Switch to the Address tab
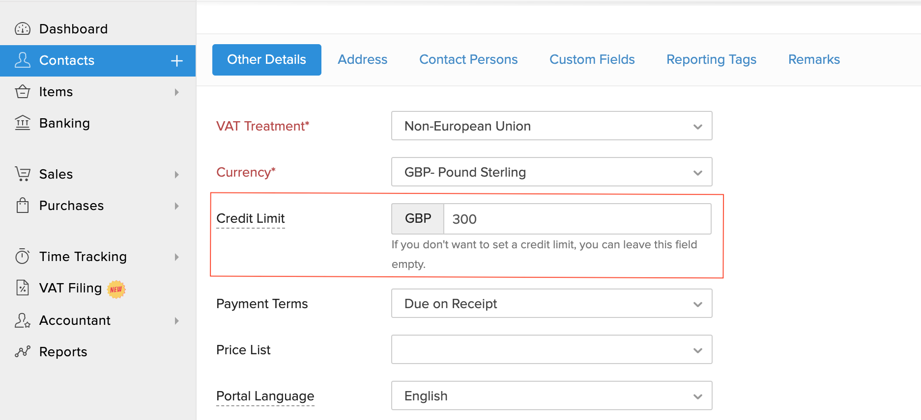 [x=362, y=60]
